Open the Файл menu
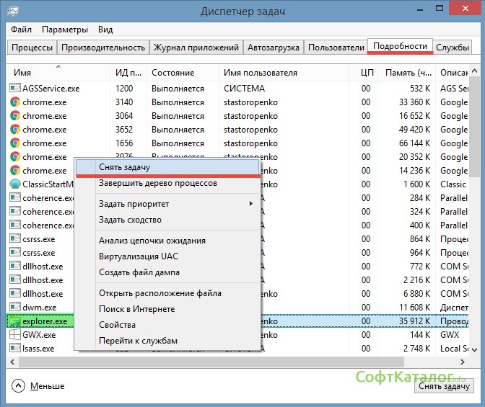 tap(21, 30)
